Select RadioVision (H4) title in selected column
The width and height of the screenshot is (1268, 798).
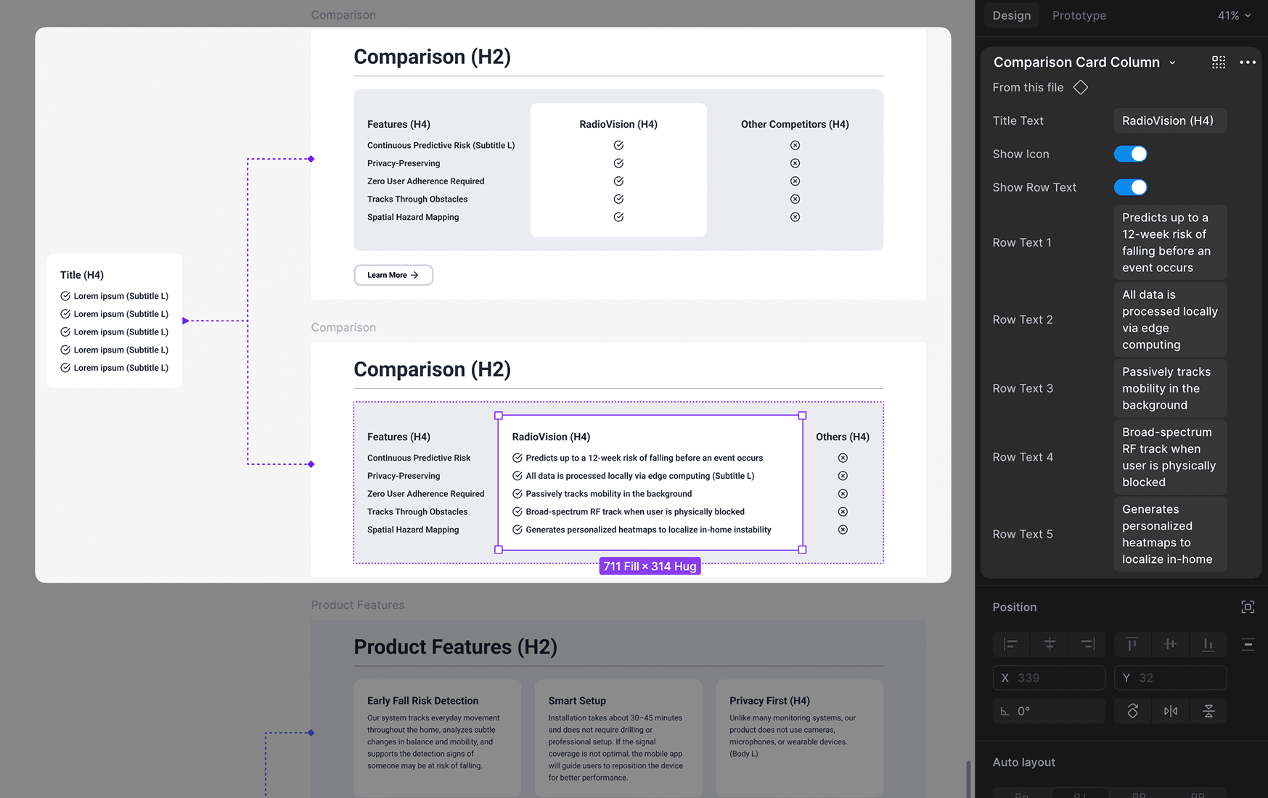click(x=551, y=437)
